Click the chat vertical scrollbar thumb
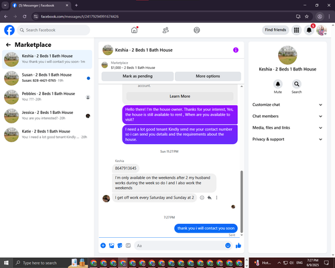This screenshot has height=268, width=335. pos(241,202)
